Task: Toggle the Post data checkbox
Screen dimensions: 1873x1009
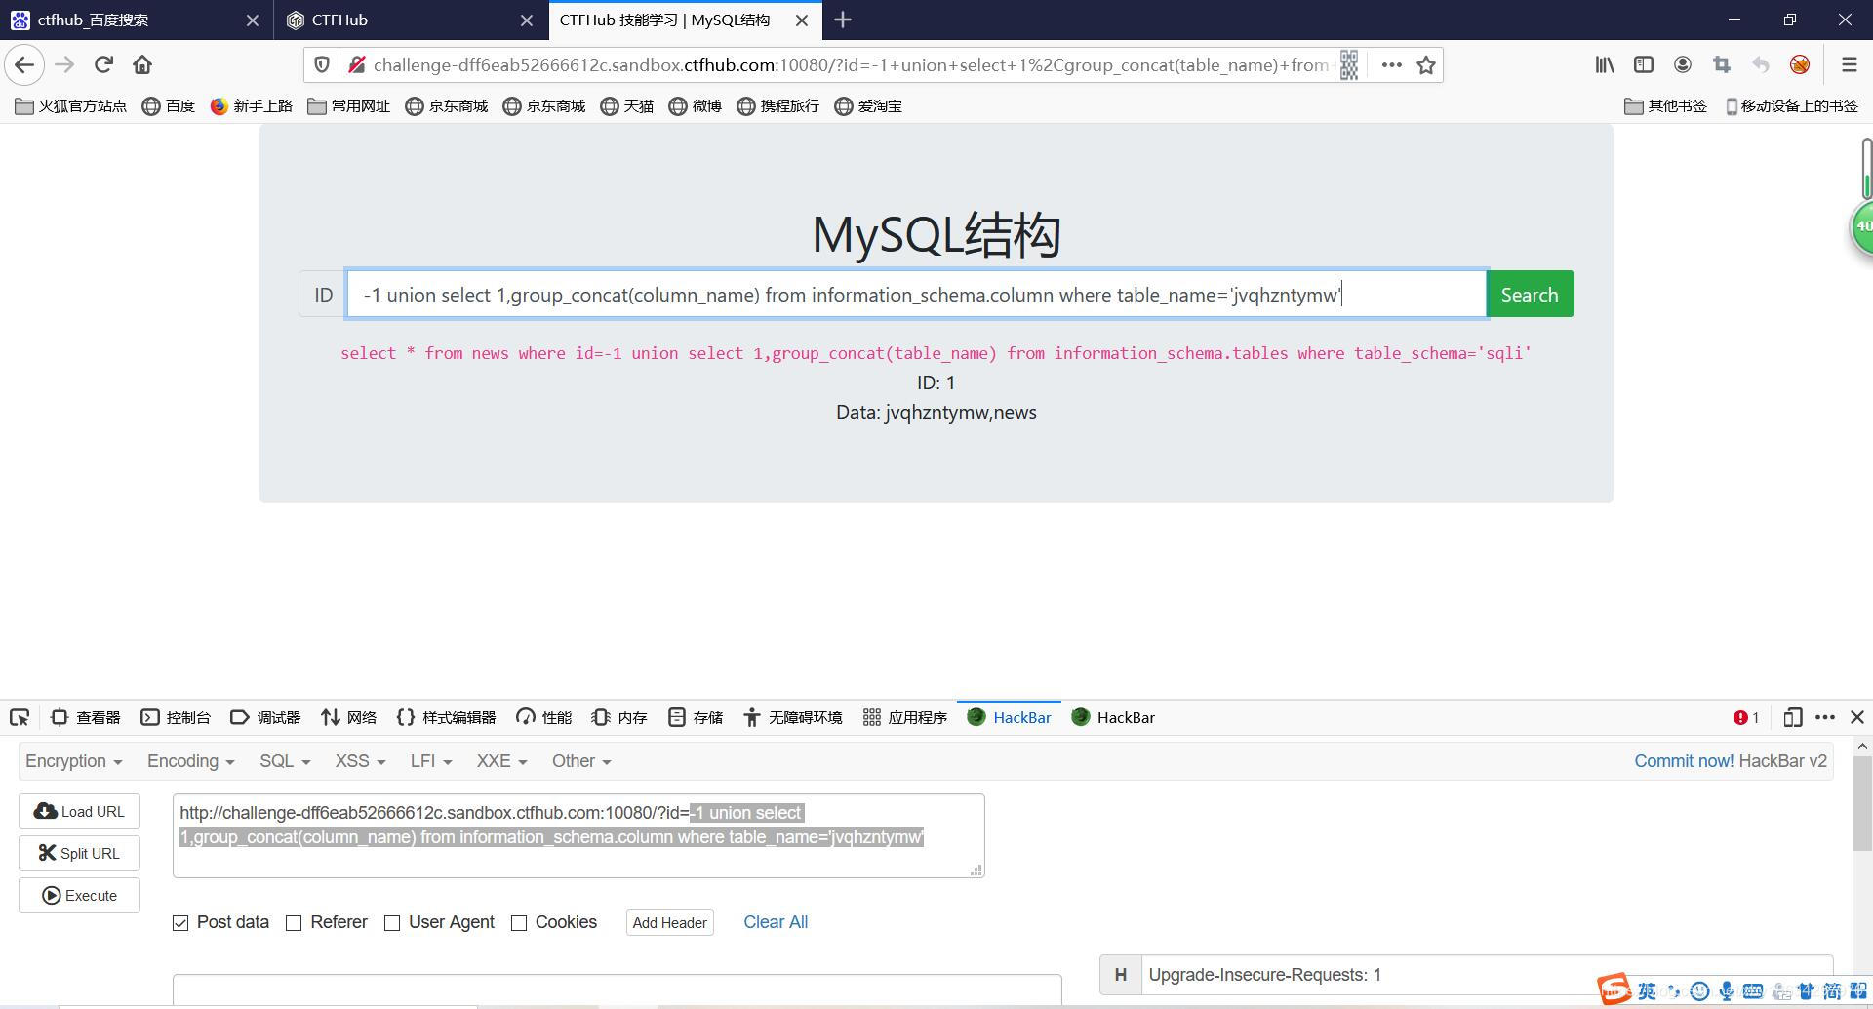Action: [x=180, y=923]
